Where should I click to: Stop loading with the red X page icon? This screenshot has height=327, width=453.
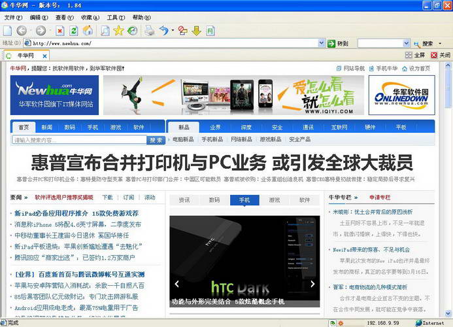coord(59,31)
